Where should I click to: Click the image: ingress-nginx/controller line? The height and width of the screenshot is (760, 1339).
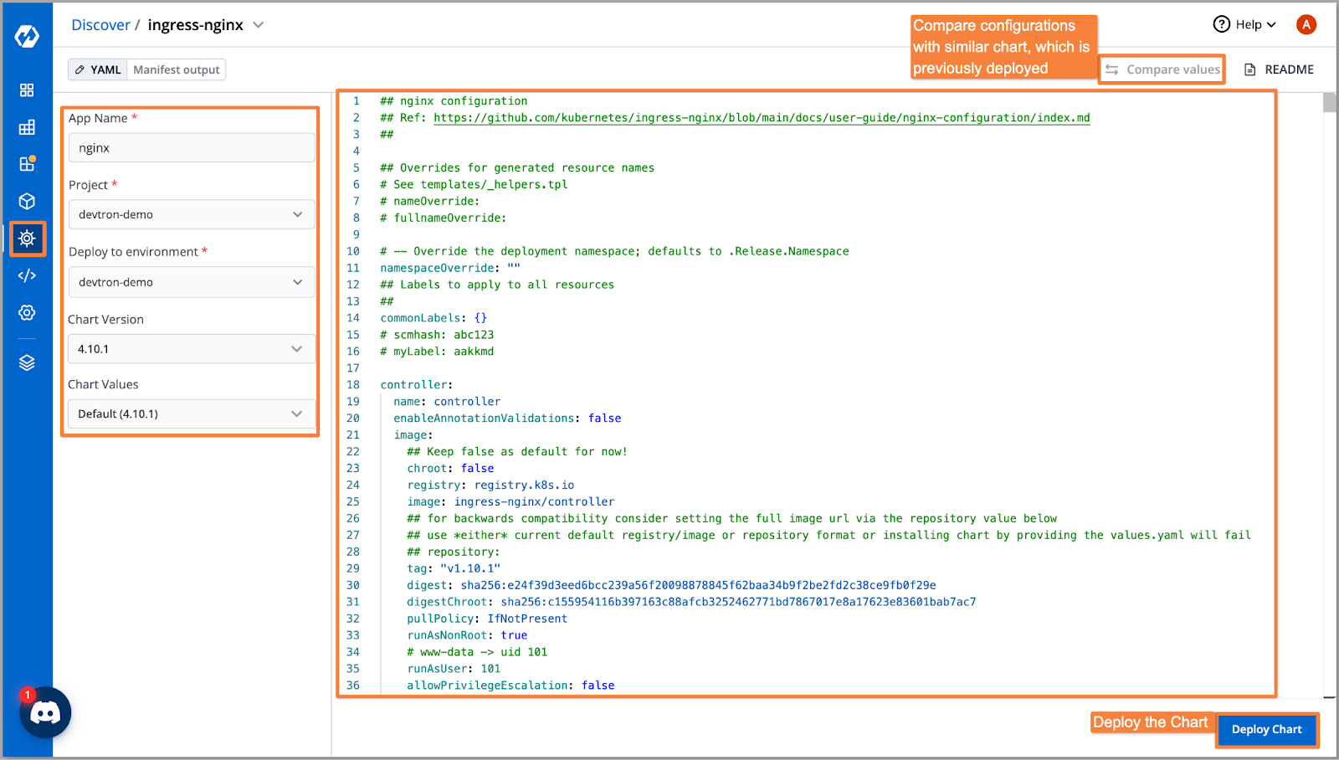(x=510, y=502)
